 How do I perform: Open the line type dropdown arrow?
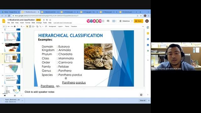tap(43, 26)
